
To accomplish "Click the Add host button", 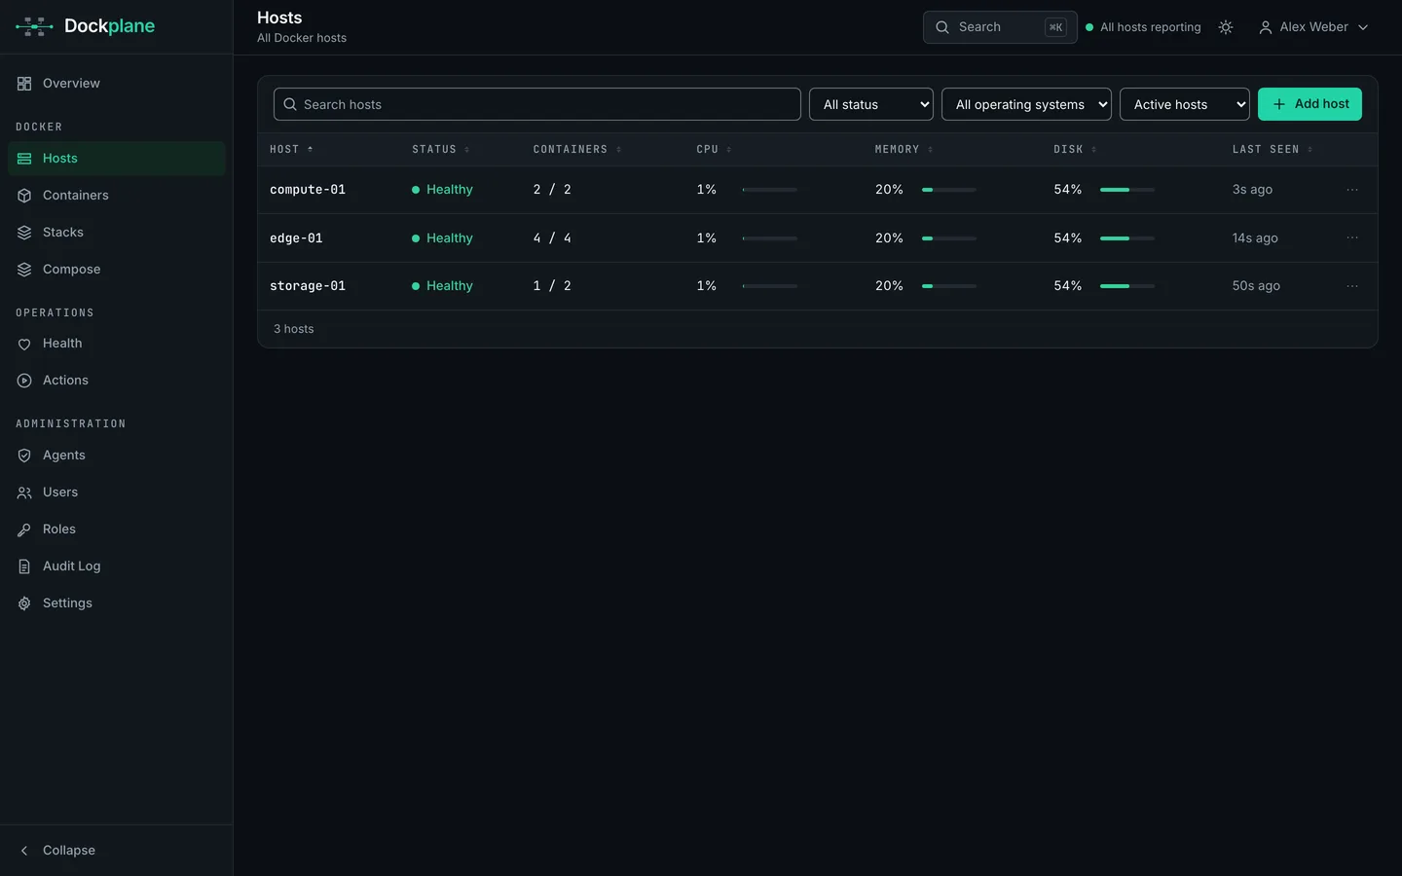I will [1310, 104].
